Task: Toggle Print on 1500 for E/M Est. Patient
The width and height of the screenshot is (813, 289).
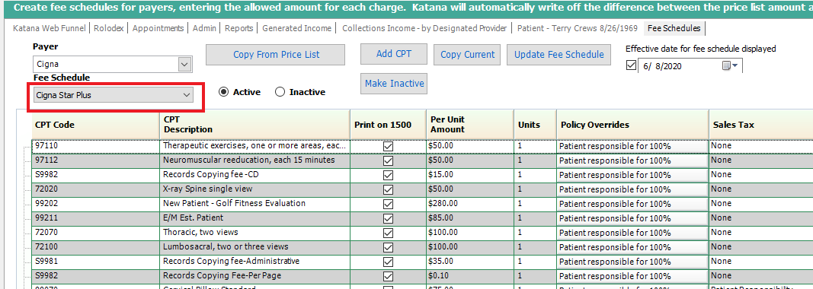Action: (388, 218)
